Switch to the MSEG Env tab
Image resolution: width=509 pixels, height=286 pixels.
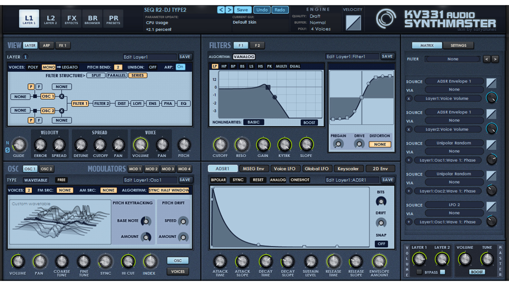(x=254, y=169)
